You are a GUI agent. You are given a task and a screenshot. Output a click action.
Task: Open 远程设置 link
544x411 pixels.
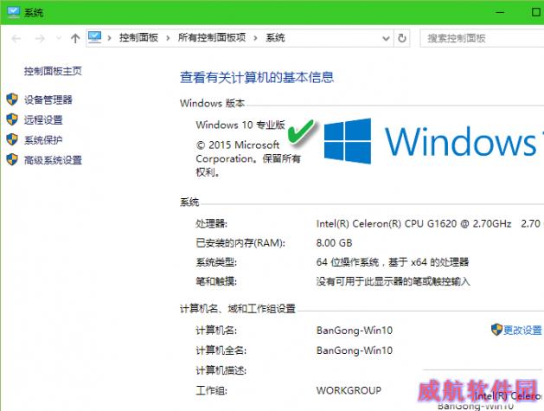coord(43,120)
